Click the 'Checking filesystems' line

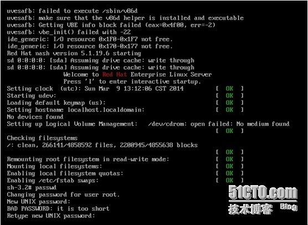point(42,138)
